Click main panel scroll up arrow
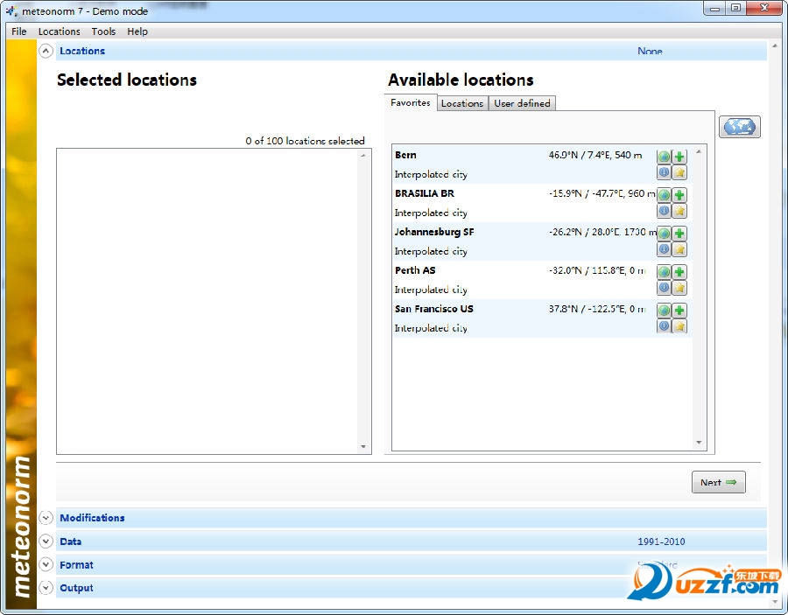This screenshot has height=615, width=788. 775,46
